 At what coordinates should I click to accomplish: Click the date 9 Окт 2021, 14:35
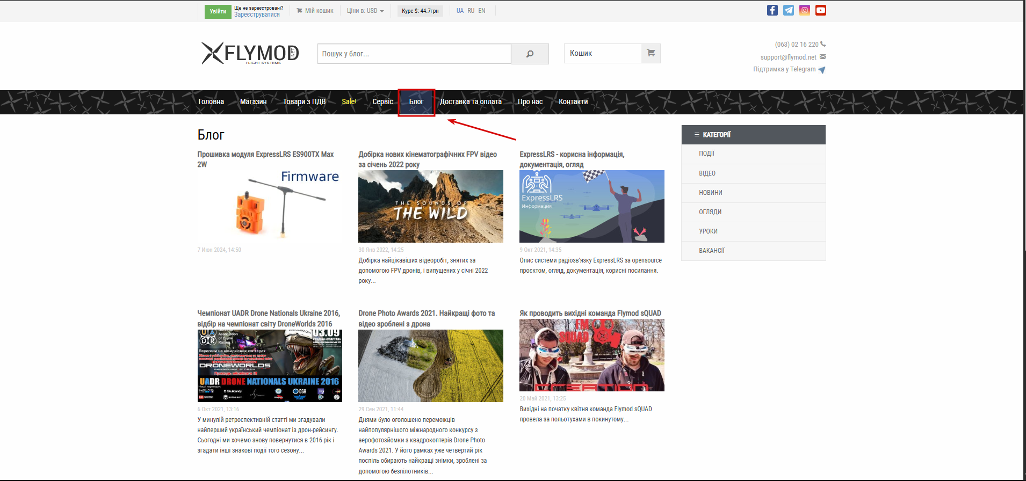pos(540,250)
